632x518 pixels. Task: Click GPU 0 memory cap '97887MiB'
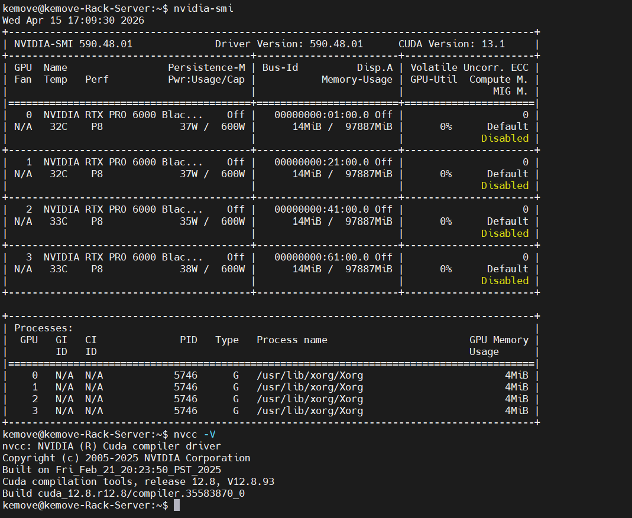(x=369, y=126)
